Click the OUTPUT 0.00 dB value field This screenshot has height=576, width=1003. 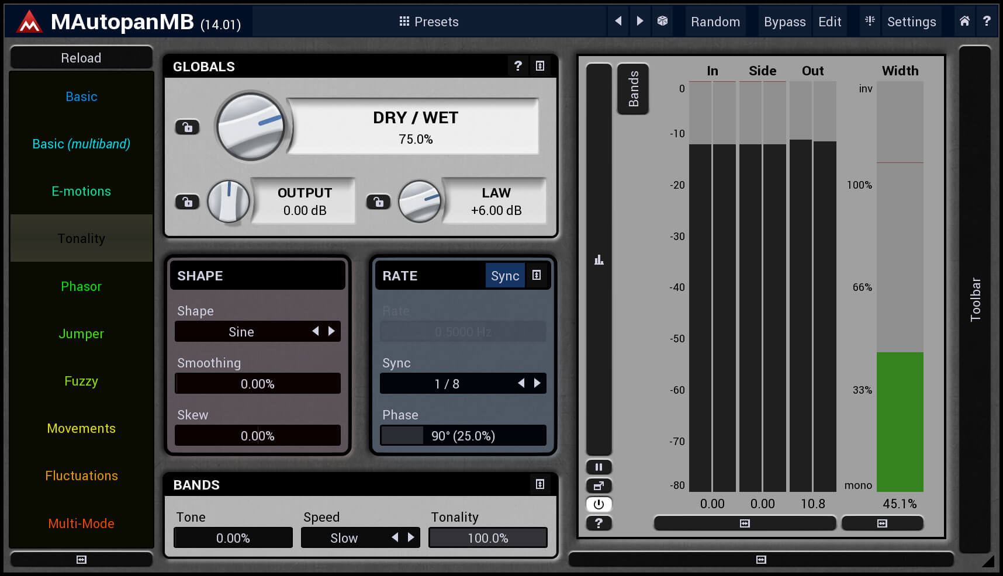305,202
